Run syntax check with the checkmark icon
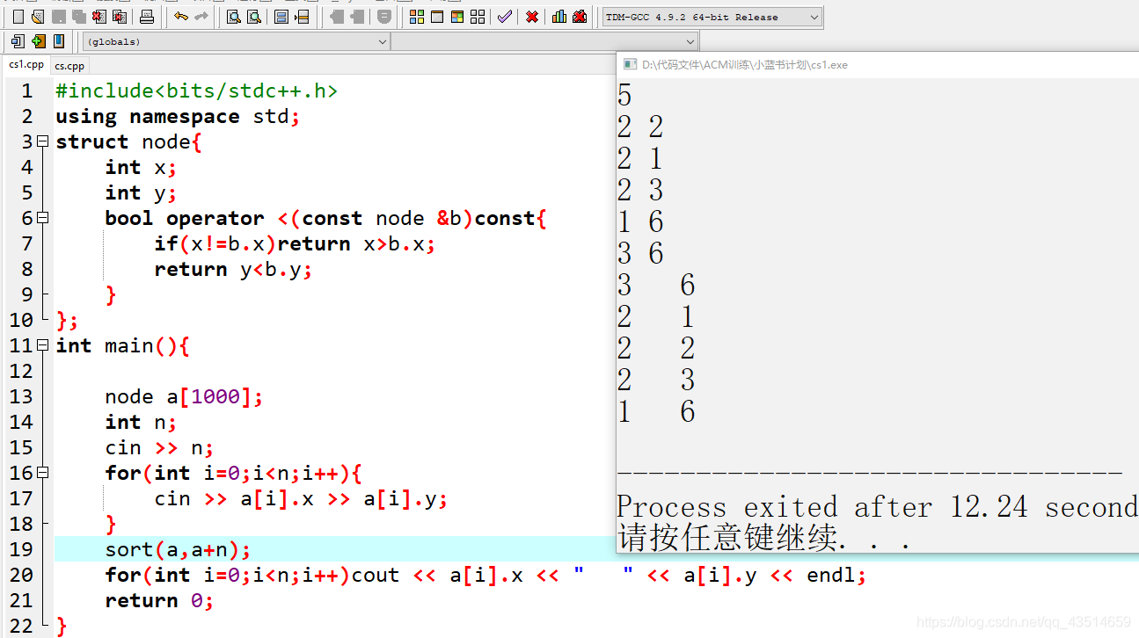This screenshot has height=638, width=1139. click(504, 17)
